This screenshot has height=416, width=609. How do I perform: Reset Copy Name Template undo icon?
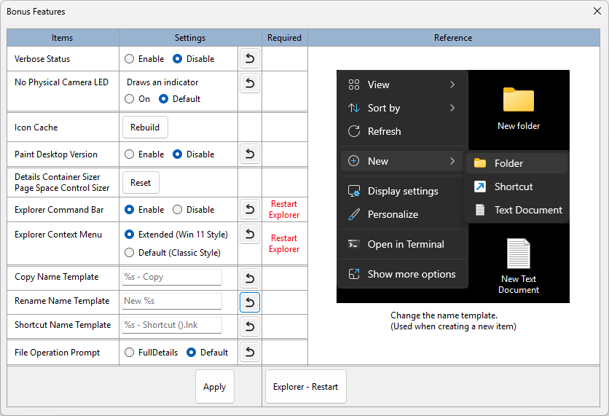[x=250, y=278]
